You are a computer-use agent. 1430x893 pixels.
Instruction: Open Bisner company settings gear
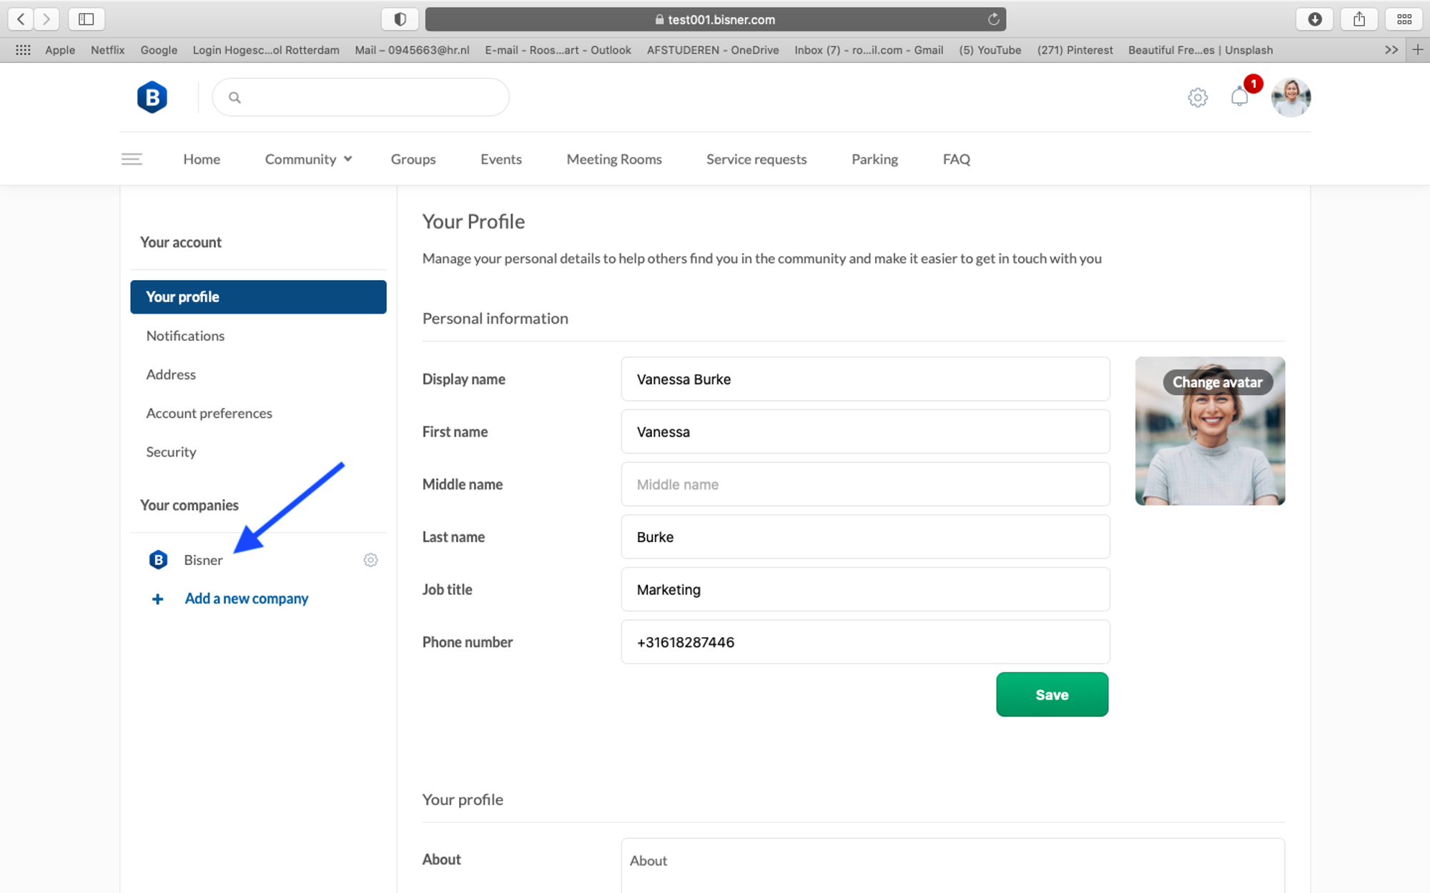(370, 560)
